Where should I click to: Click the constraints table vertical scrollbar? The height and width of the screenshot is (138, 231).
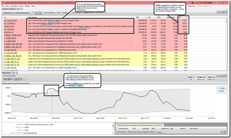226,45
